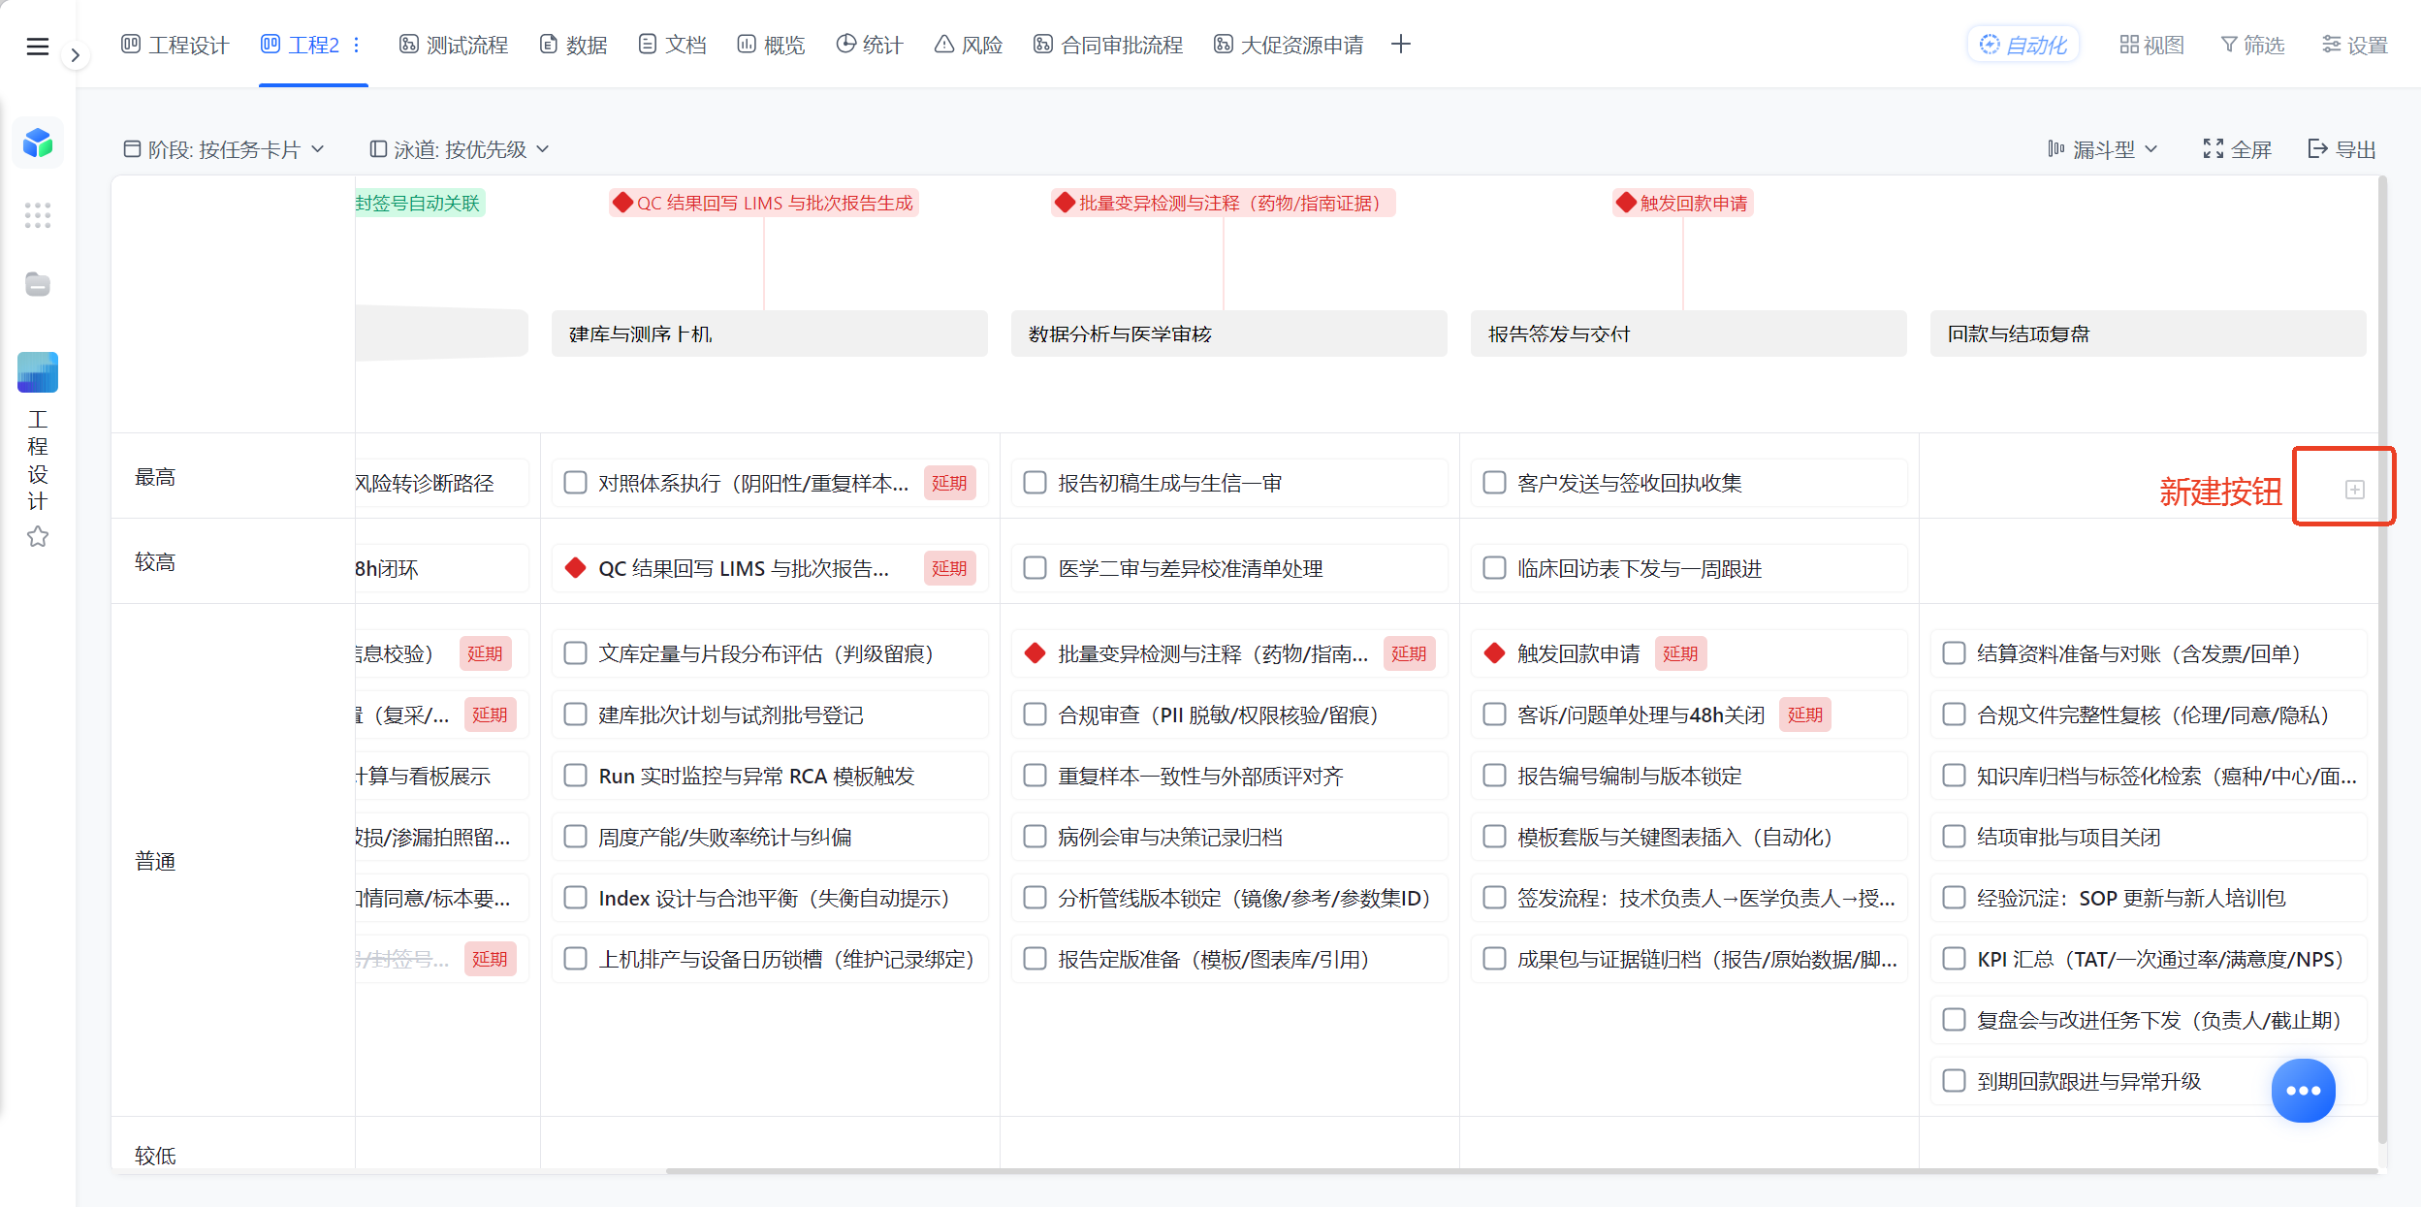Check the KPI 汇总 task checkbox
Image resolution: width=2421 pixels, height=1207 pixels.
(x=1955, y=959)
